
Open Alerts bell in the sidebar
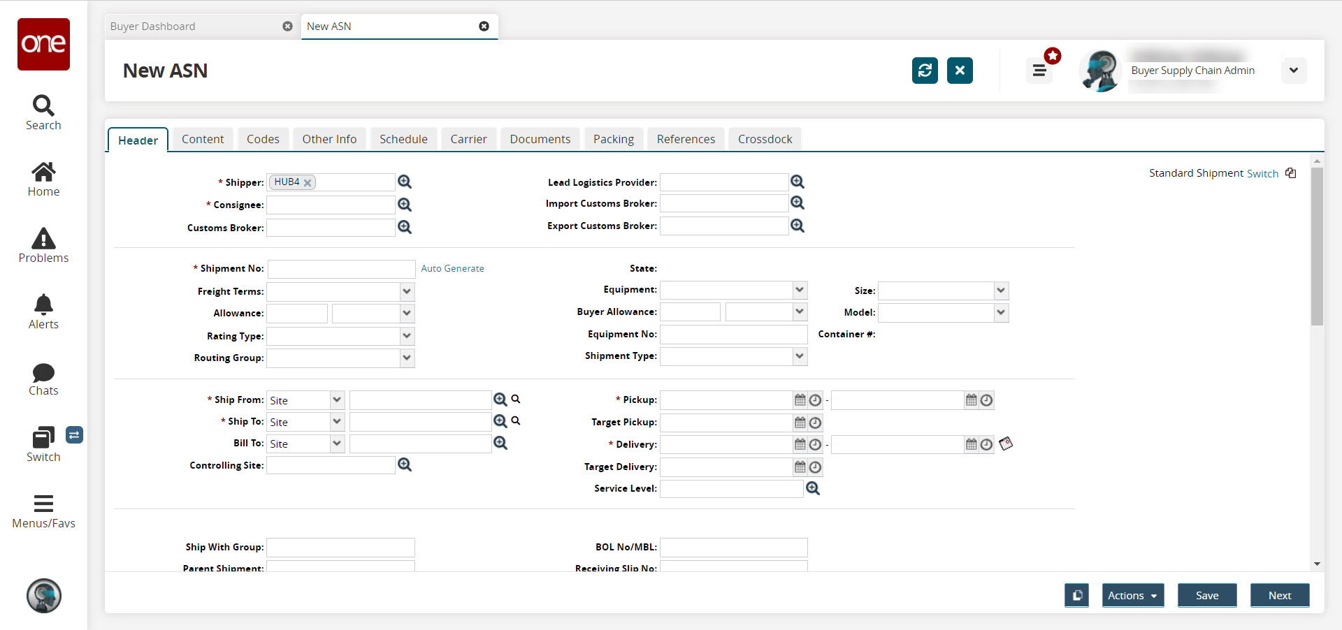coord(43,312)
